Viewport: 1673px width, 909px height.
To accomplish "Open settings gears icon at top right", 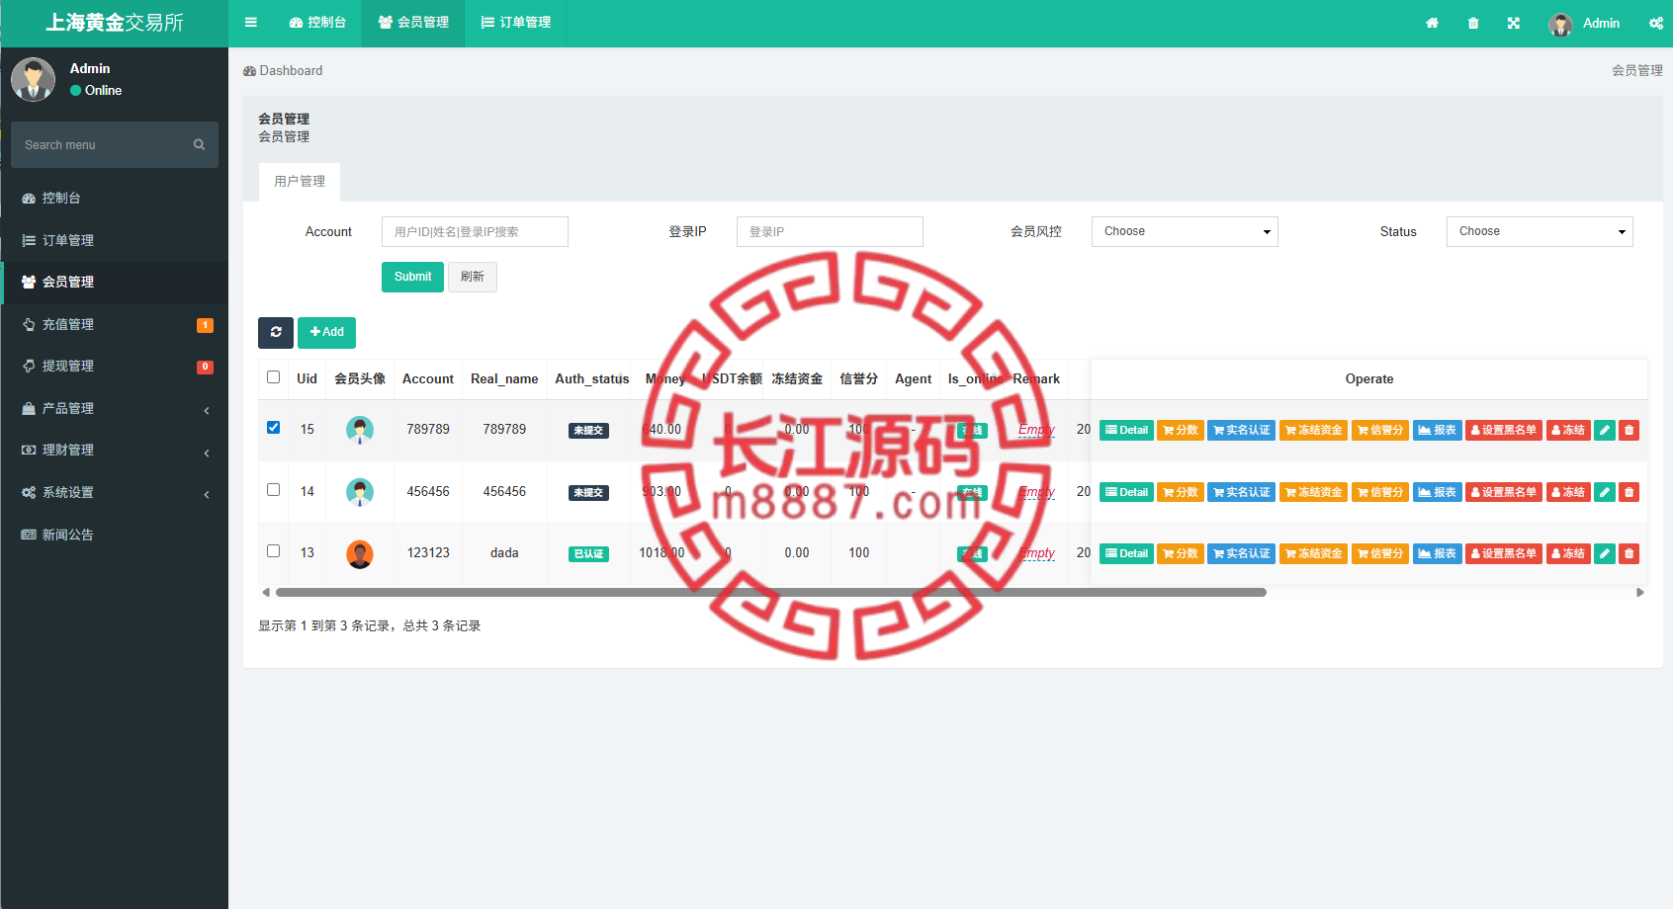I will tap(1656, 23).
